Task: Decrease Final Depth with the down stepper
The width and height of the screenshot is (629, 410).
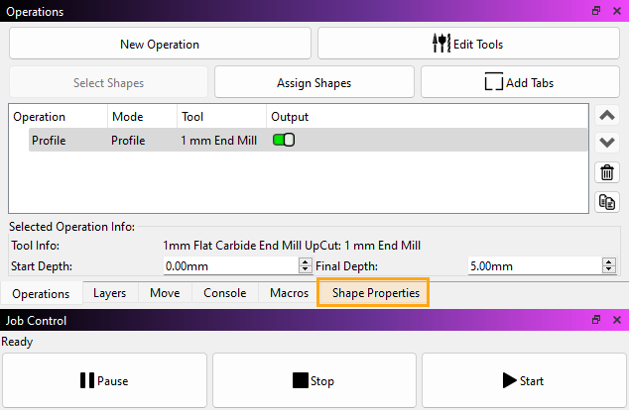Action: point(608,269)
